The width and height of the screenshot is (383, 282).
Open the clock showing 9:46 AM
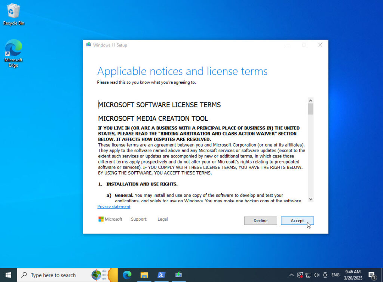click(x=353, y=275)
